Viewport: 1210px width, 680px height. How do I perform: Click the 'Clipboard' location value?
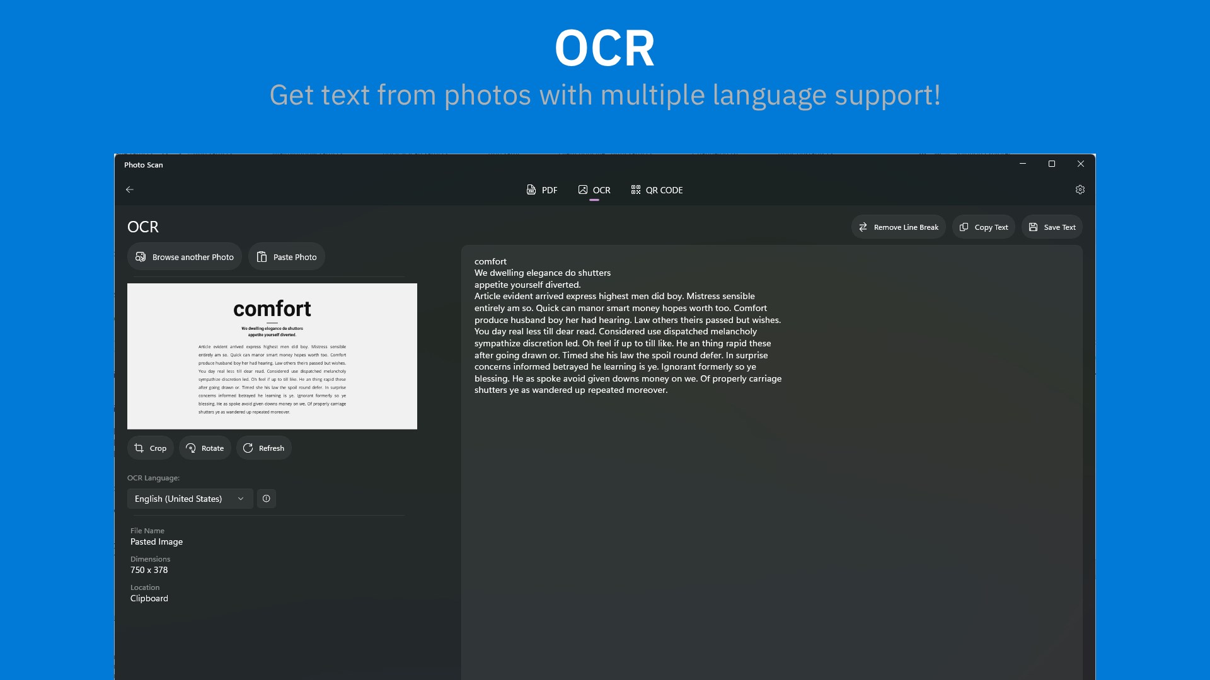click(149, 599)
